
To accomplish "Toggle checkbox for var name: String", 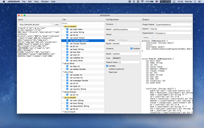I will (x=67, y=32).
